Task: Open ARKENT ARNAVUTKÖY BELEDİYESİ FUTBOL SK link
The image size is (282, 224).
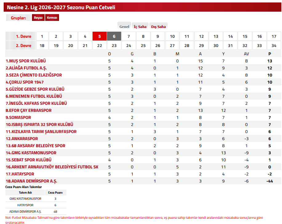Action: pyautogui.click(x=52, y=167)
